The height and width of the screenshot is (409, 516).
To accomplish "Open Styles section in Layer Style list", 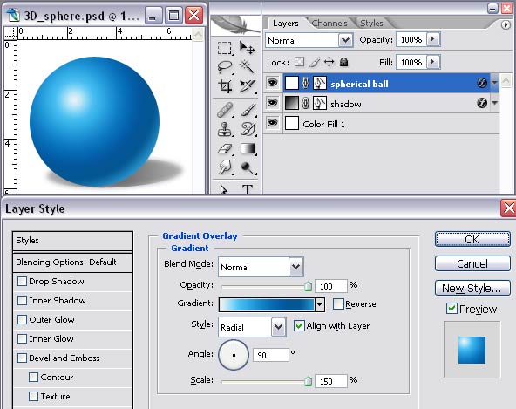I will pyautogui.click(x=72, y=241).
